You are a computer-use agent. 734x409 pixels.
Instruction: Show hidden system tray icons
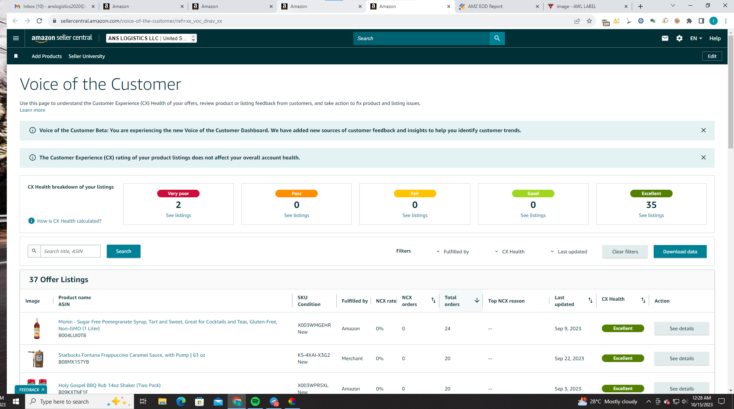click(x=649, y=401)
